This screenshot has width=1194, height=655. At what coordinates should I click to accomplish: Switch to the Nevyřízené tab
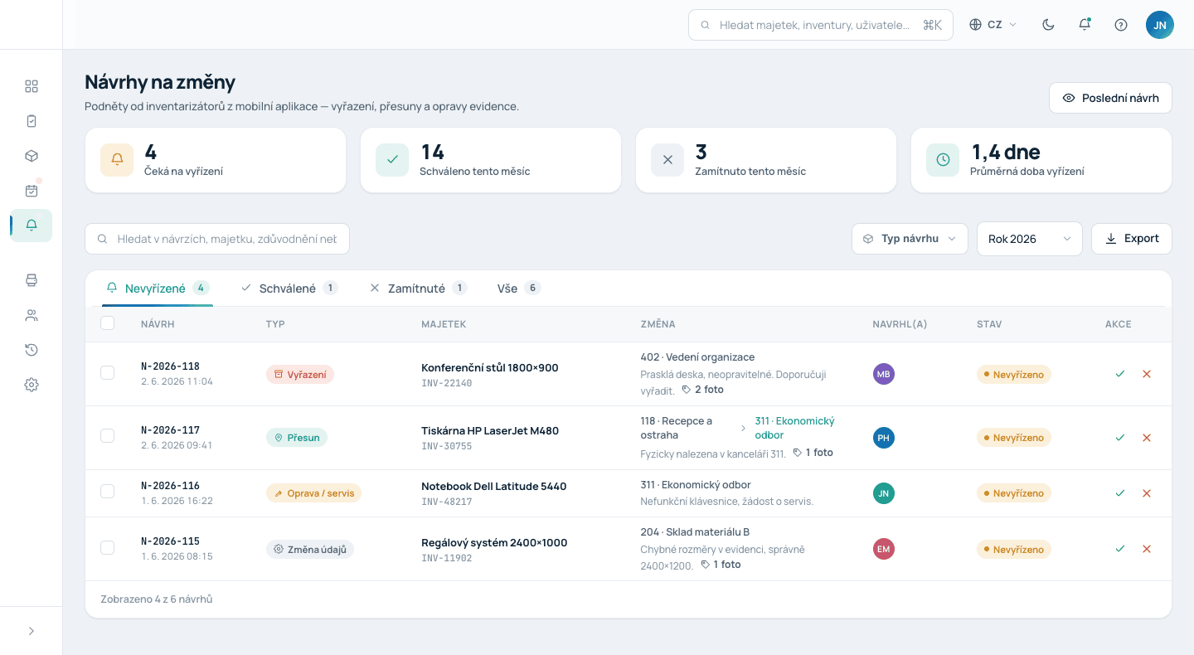click(x=158, y=289)
